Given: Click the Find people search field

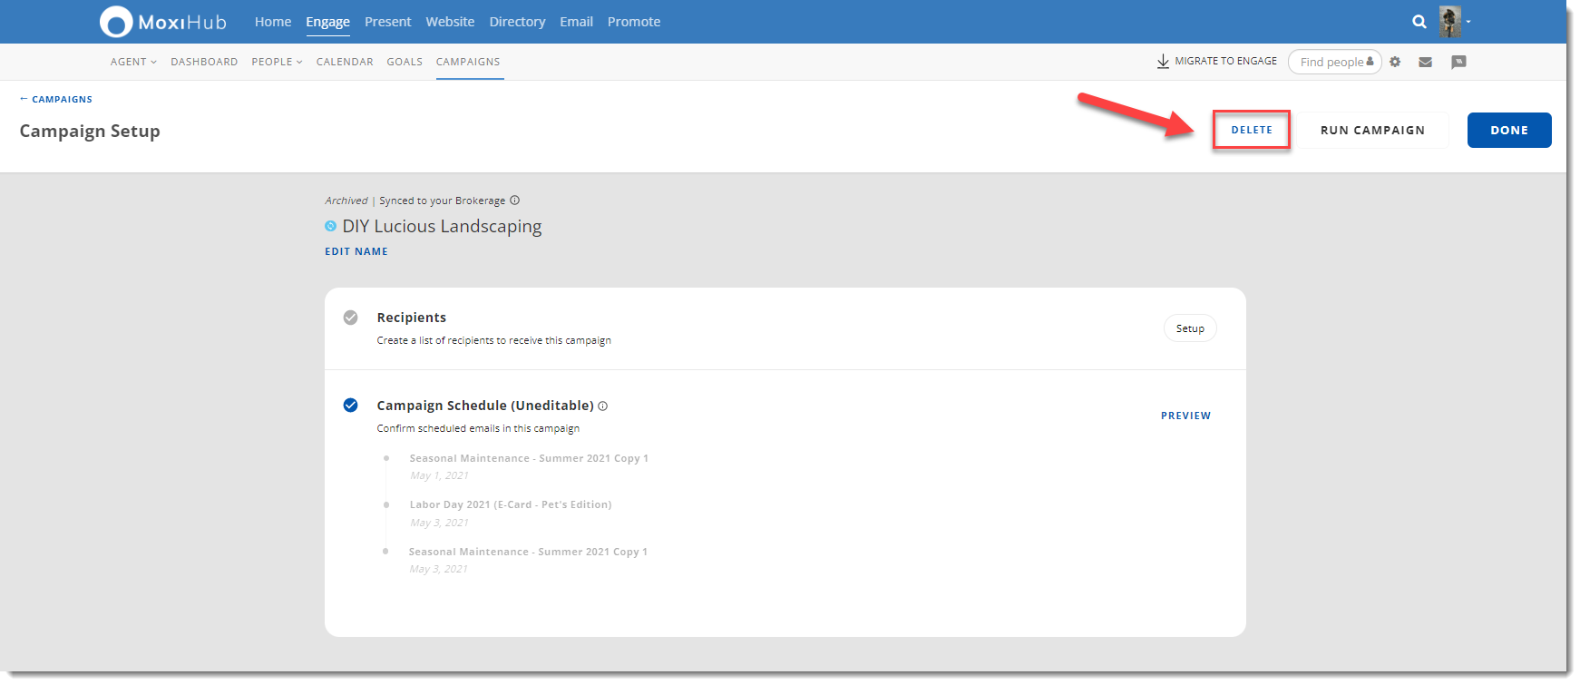Looking at the screenshot, I should [x=1331, y=62].
